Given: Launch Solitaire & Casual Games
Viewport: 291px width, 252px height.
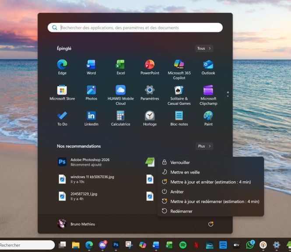Looking at the screenshot, I should 179,96.
